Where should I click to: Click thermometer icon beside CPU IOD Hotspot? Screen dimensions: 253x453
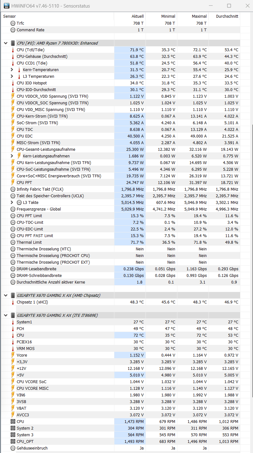click(x=13, y=83)
